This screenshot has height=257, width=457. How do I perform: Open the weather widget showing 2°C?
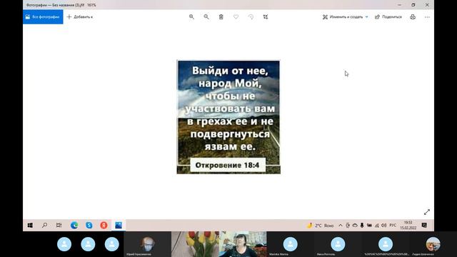320,226
